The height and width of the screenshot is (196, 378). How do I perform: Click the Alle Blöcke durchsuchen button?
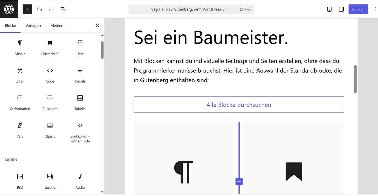(x=239, y=105)
